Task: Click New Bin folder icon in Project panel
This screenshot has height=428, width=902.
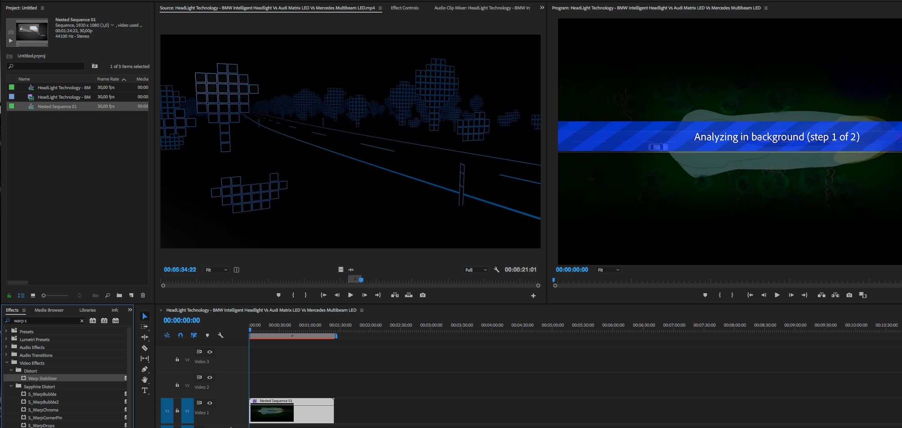Action: [x=119, y=295]
